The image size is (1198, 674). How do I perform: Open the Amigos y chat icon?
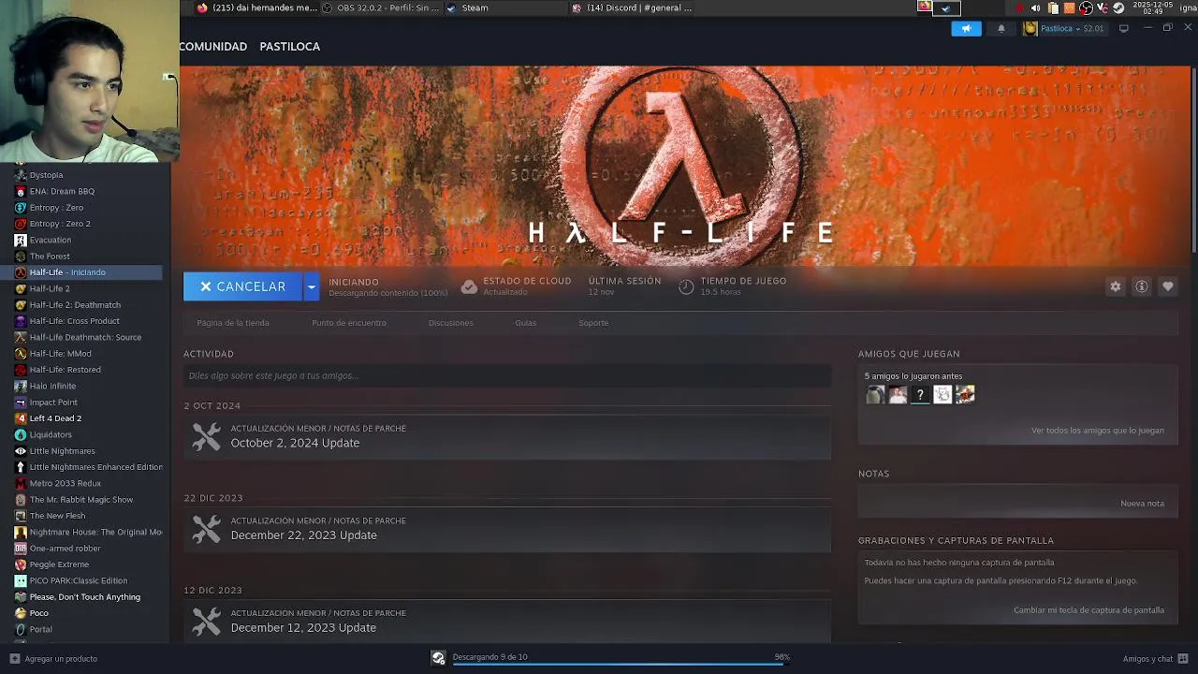pos(1183,658)
